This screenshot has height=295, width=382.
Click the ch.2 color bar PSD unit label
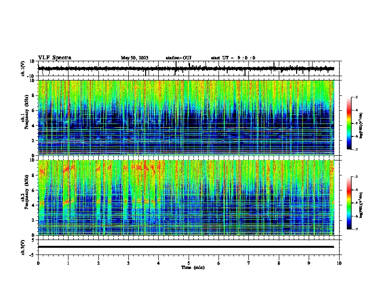[361, 205]
